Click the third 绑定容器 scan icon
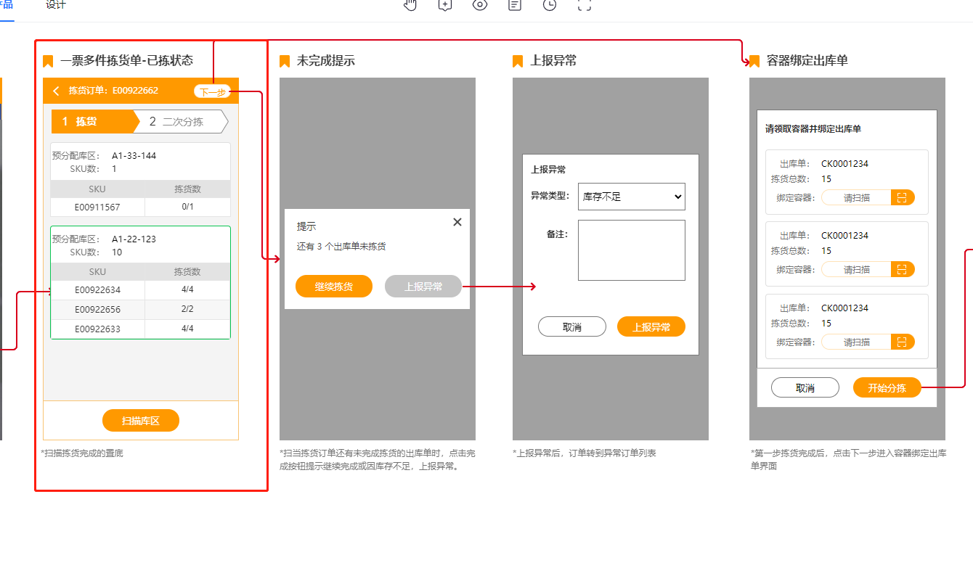 902,342
